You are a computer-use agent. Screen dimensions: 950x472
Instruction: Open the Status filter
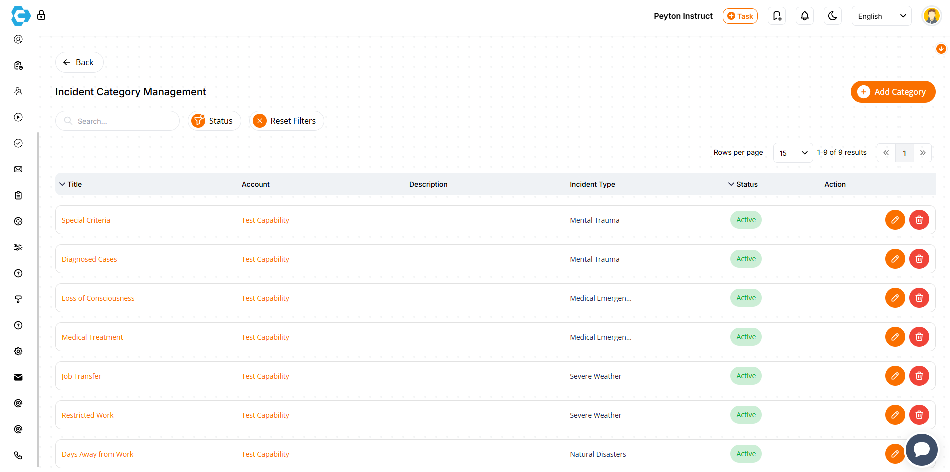tap(214, 121)
